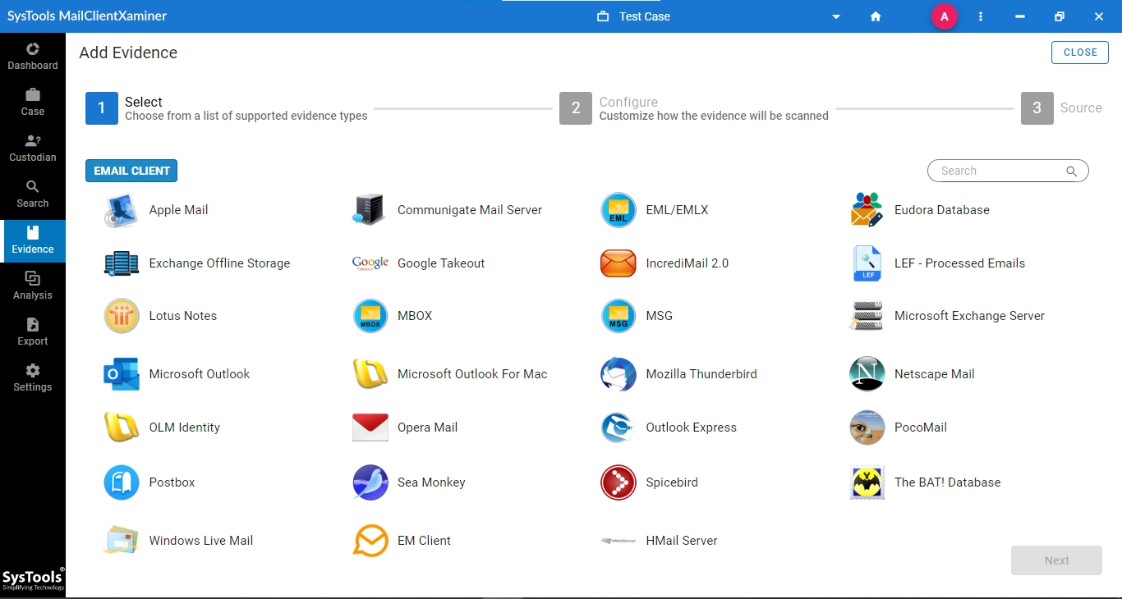Open the Search sidebar section
The image size is (1122, 599).
(x=33, y=194)
